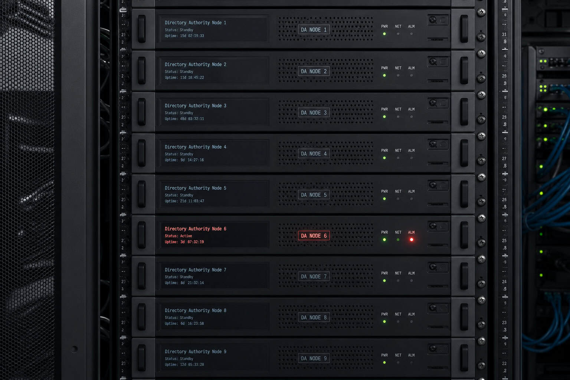This screenshot has width=570, height=380.
Task: Select the DA NODE 1 label plate
Action: click(x=314, y=30)
